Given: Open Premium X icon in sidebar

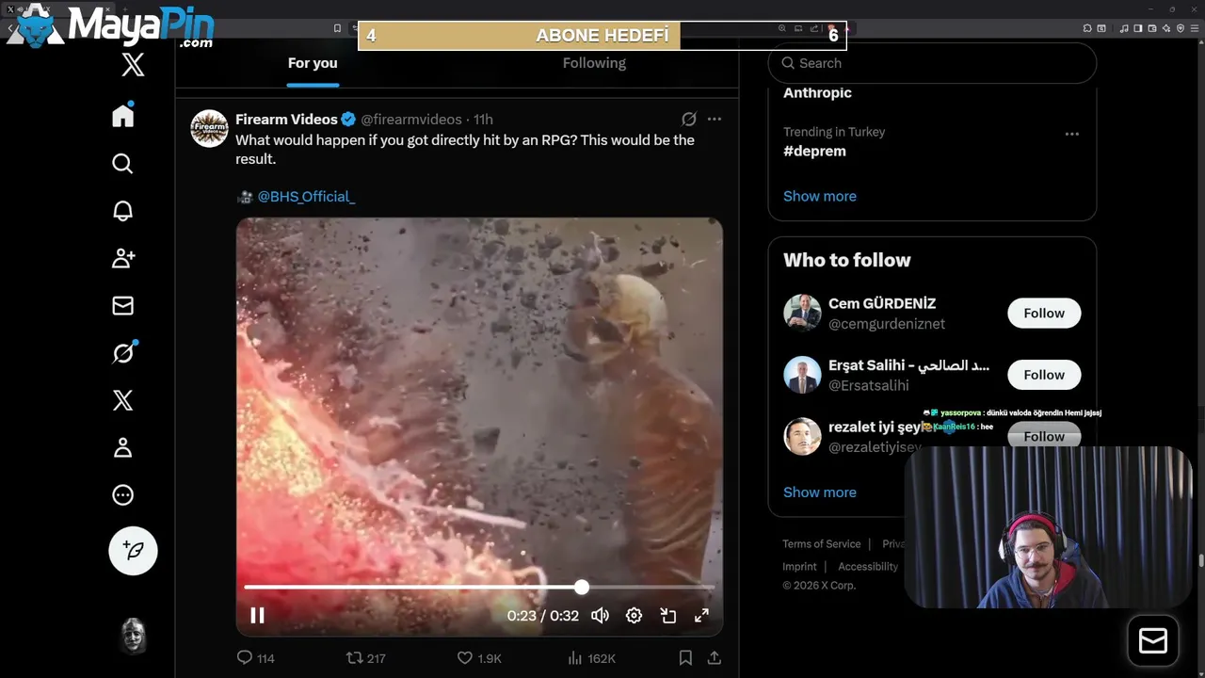Looking at the screenshot, I should [x=123, y=400].
